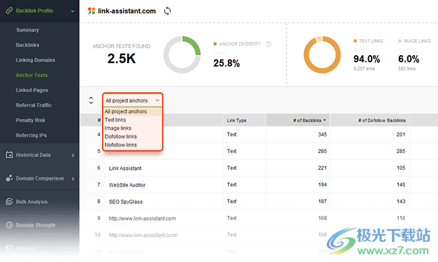Choose Text links filter option
Image resolution: width=438 pixels, height=262 pixels.
point(133,120)
